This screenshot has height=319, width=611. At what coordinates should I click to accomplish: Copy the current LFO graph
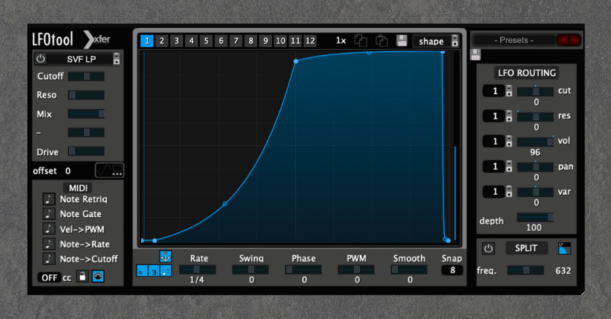coord(361,41)
